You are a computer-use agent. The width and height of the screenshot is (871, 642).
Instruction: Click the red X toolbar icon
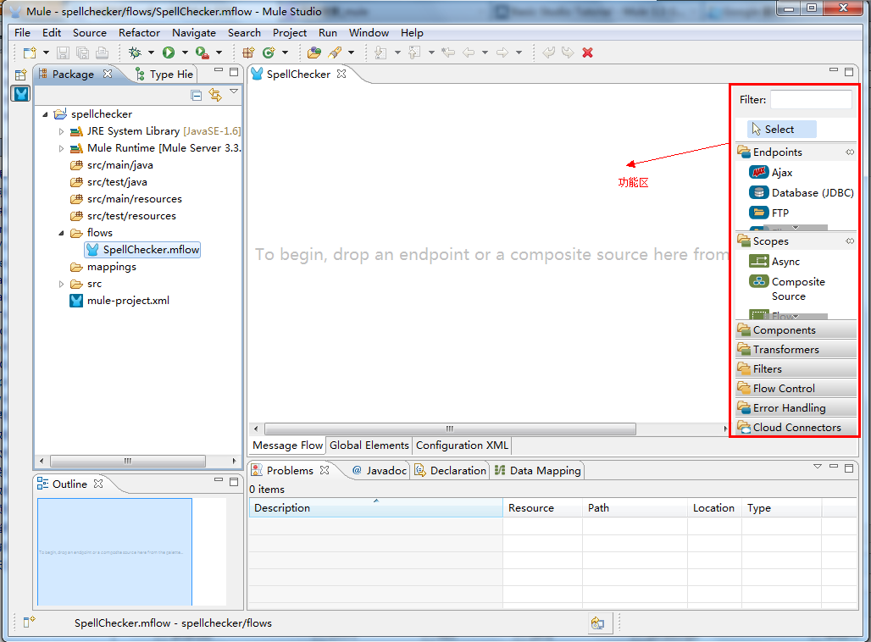click(x=588, y=53)
